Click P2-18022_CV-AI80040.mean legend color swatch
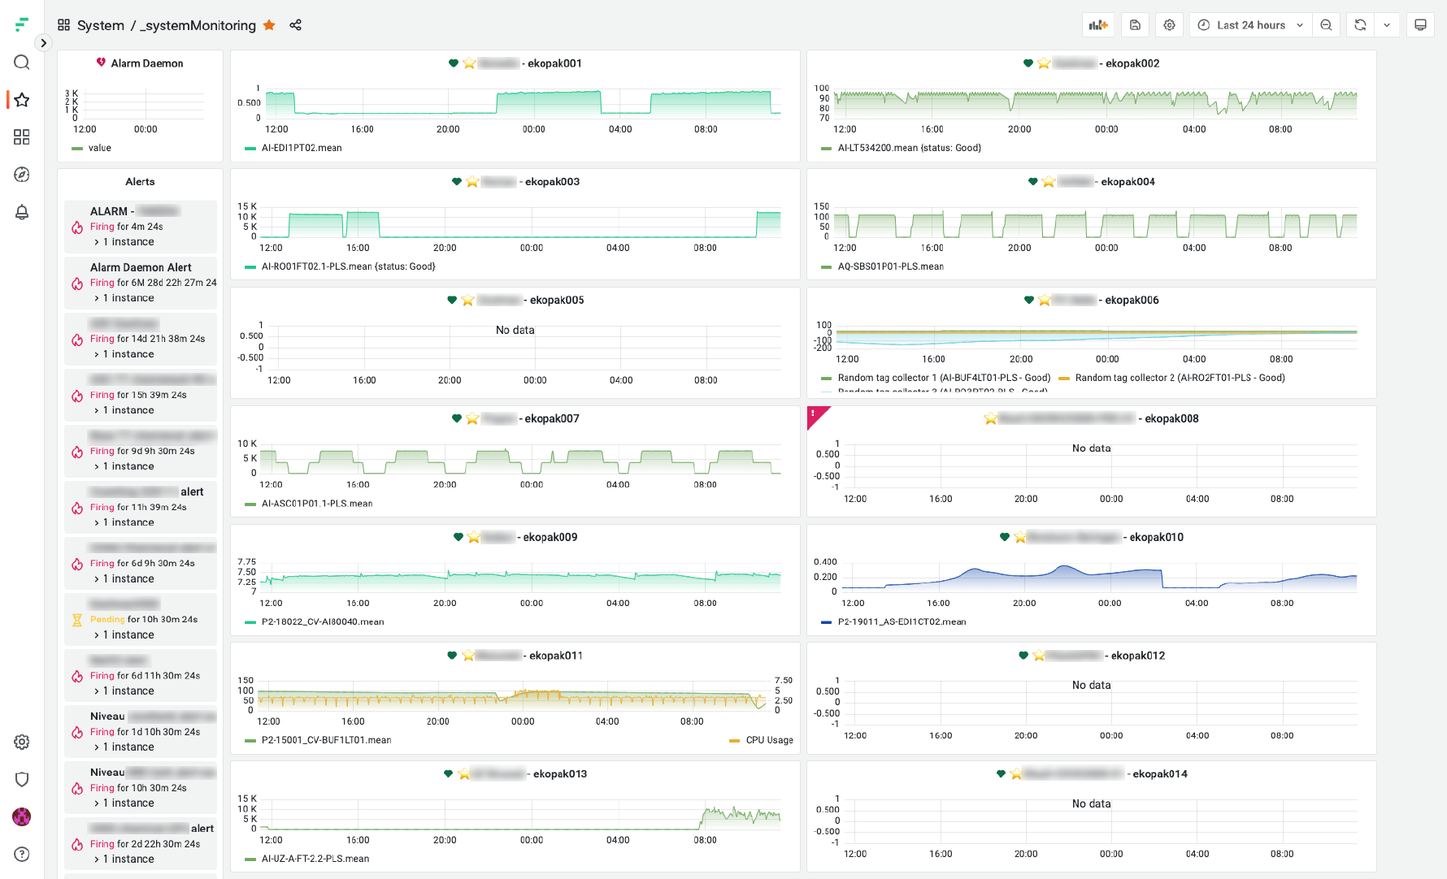The width and height of the screenshot is (1447, 879). click(250, 622)
